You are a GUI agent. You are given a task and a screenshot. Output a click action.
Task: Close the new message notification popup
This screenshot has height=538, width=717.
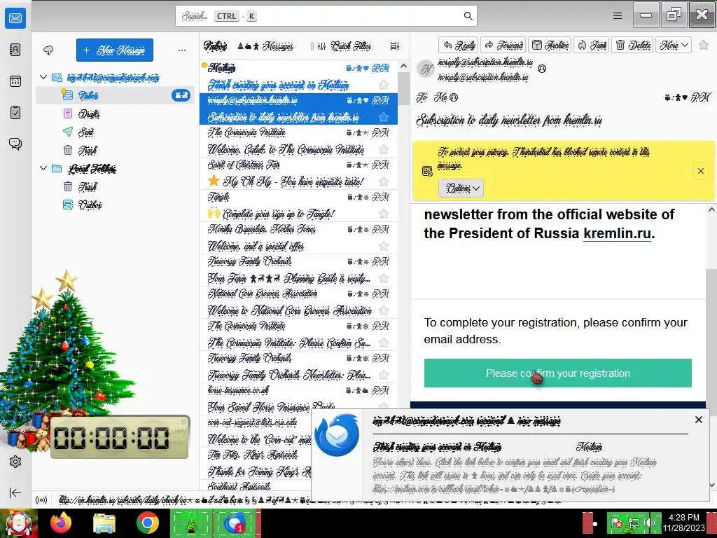pos(698,420)
